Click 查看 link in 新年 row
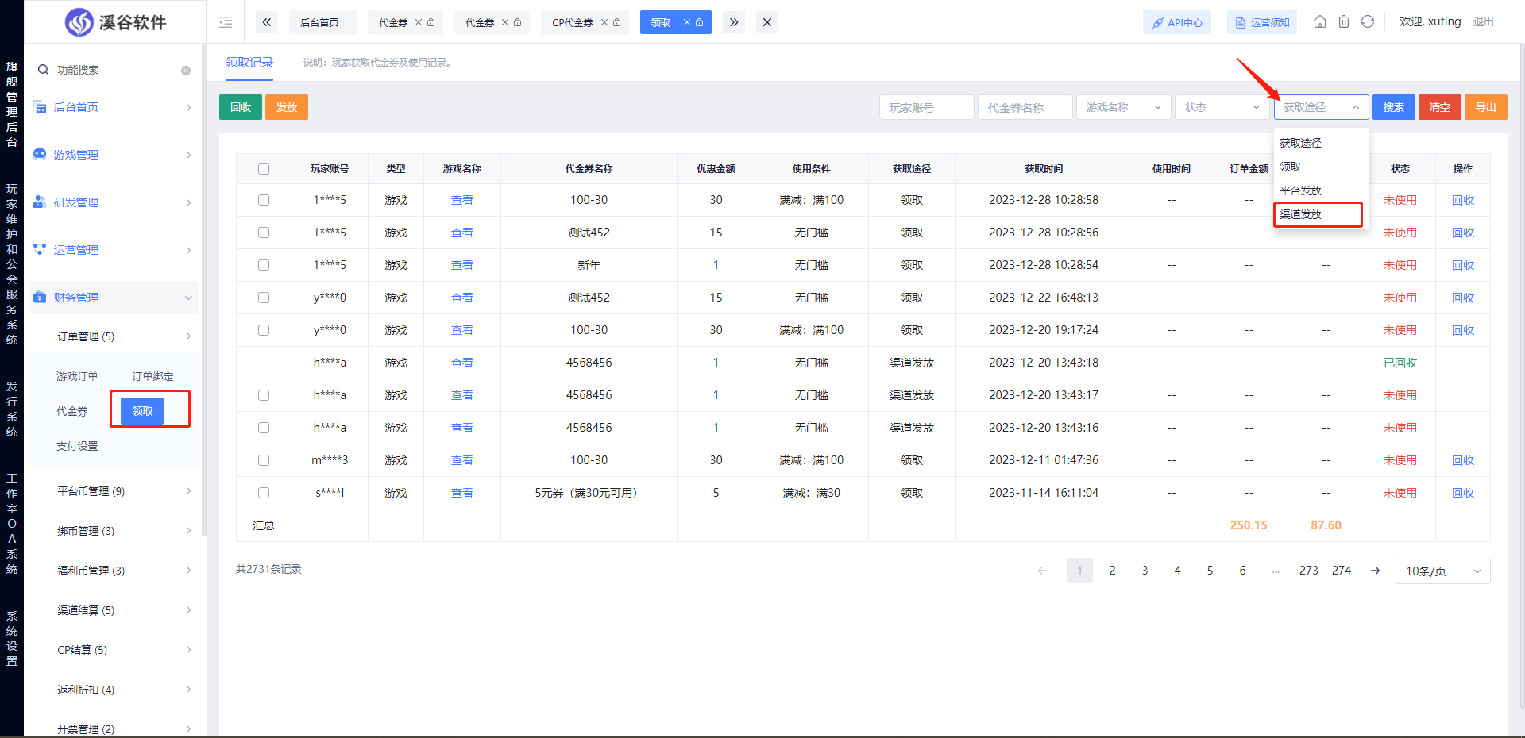This screenshot has height=738, width=1525. (462, 265)
